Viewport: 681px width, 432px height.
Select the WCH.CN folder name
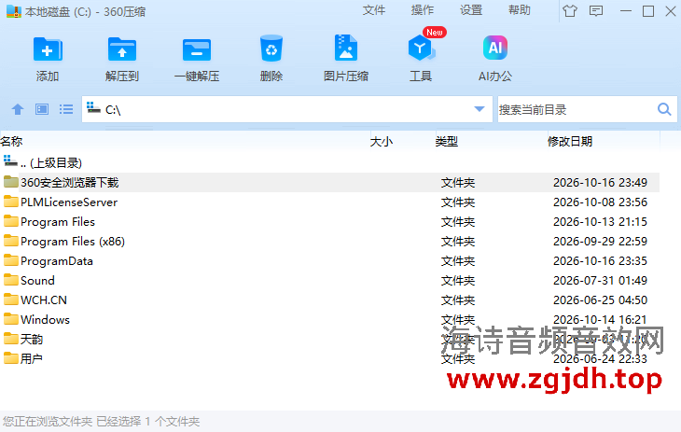[44, 300]
